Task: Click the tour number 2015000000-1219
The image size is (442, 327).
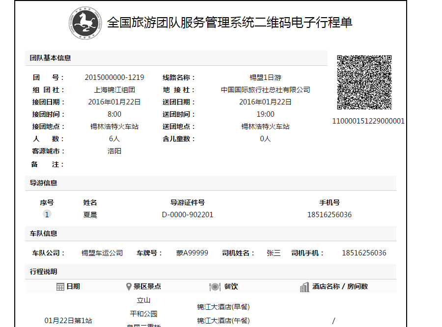Action: click(114, 77)
